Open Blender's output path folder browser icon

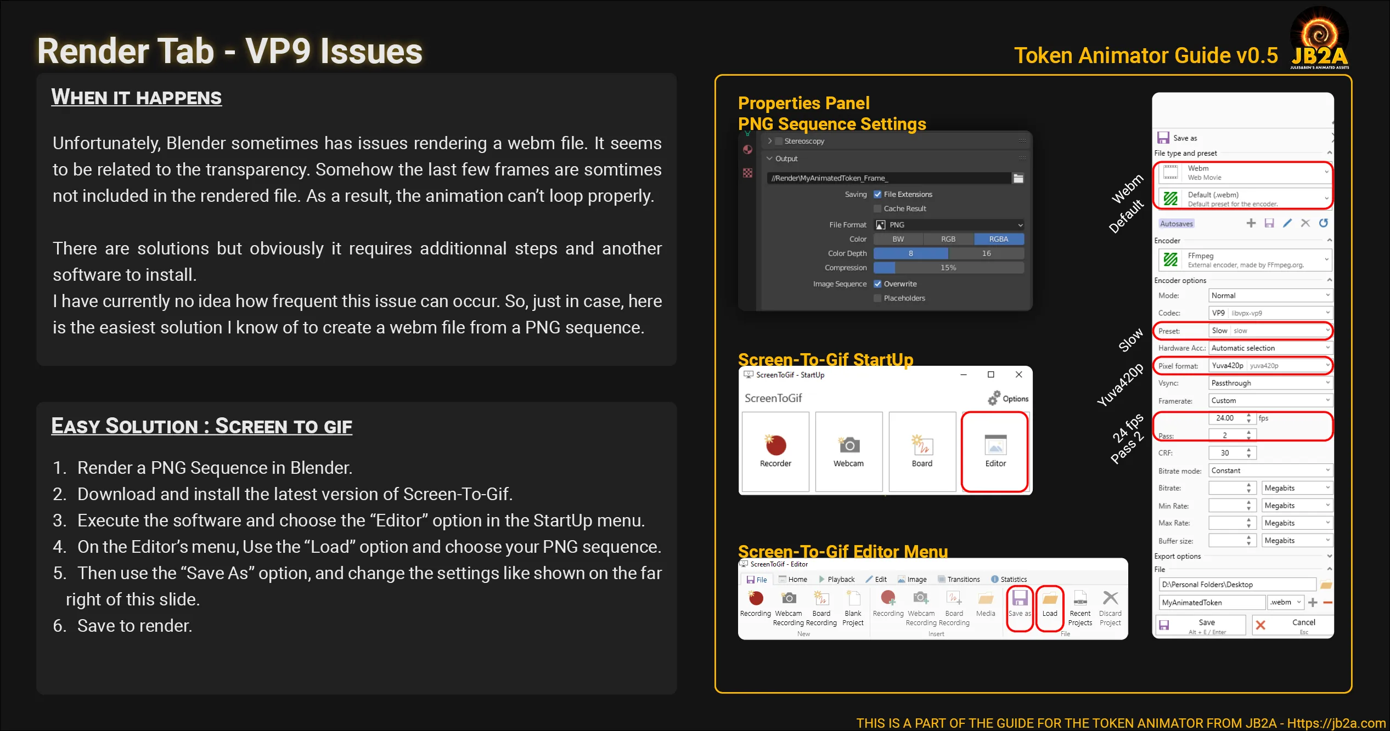click(1018, 178)
